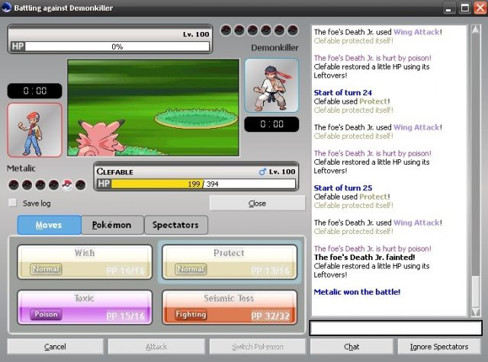
Task: Click the Ignore Spectators button
Action: coord(439,347)
